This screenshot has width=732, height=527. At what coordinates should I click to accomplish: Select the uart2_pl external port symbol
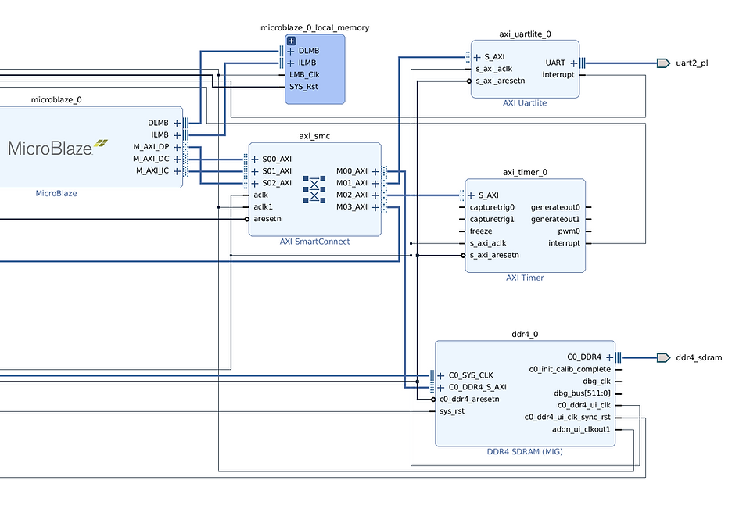[x=663, y=63]
